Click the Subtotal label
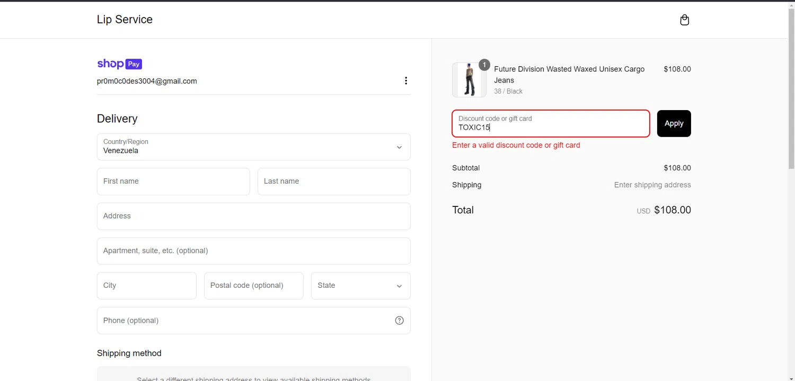The width and height of the screenshot is (795, 381). pyautogui.click(x=466, y=168)
